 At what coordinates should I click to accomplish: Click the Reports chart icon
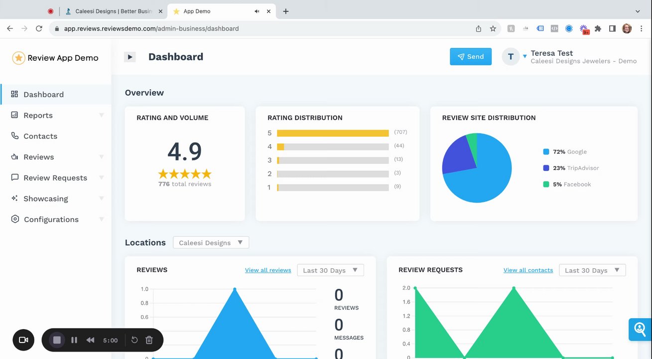pyautogui.click(x=14, y=115)
